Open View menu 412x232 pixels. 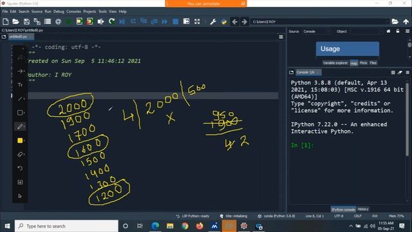pyautogui.click(x=113, y=12)
